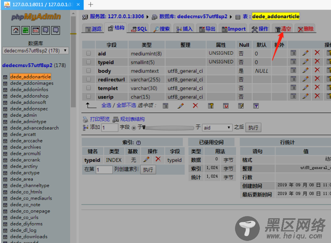
Task: Switch to the 结构 structure tab
Action: pyautogui.click(x=116, y=28)
